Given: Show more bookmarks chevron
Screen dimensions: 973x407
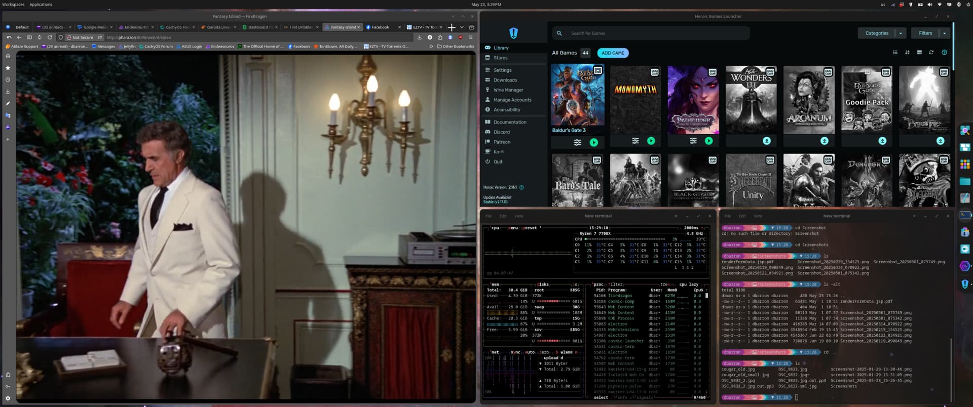Looking at the screenshot, I should (431, 47).
